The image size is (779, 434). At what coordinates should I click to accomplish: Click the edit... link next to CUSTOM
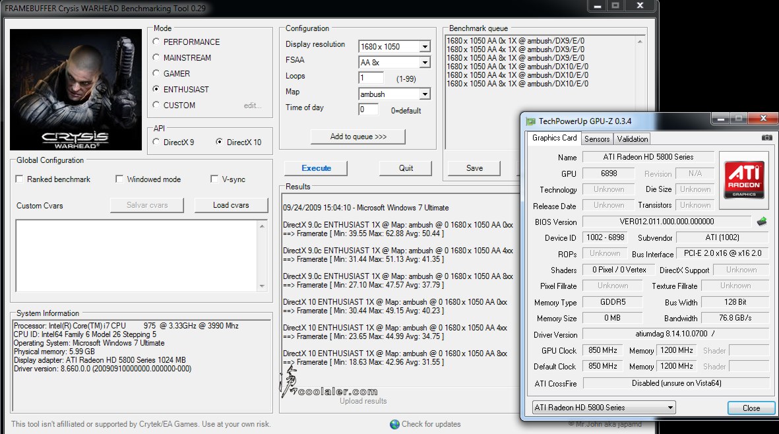click(253, 106)
